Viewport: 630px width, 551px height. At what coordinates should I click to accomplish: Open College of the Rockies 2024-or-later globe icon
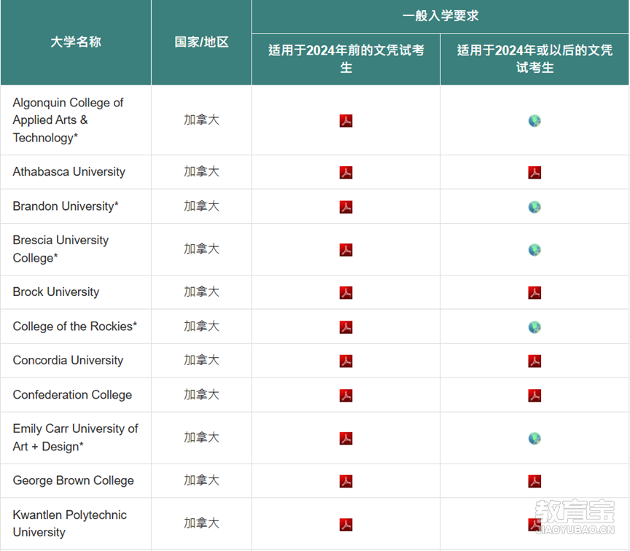tap(534, 327)
